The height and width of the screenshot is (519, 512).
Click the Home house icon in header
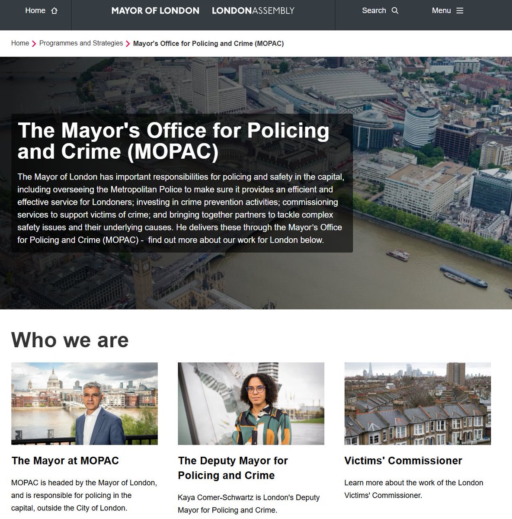coord(54,11)
